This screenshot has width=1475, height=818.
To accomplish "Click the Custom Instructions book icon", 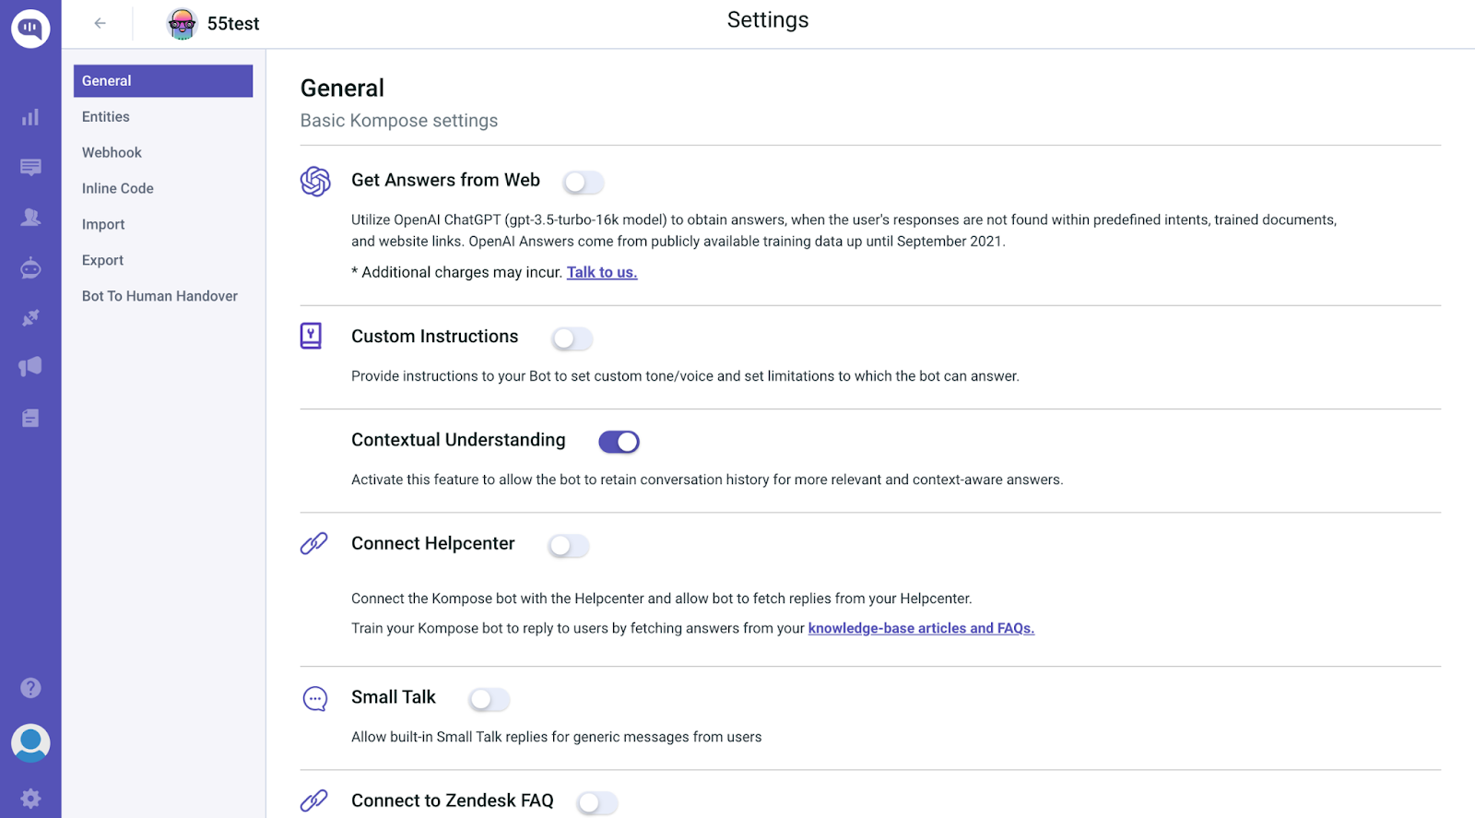I will (x=312, y=336).
